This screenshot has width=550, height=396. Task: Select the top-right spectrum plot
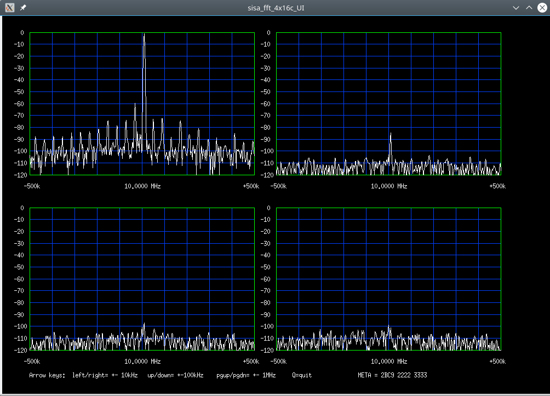[389, 104]
